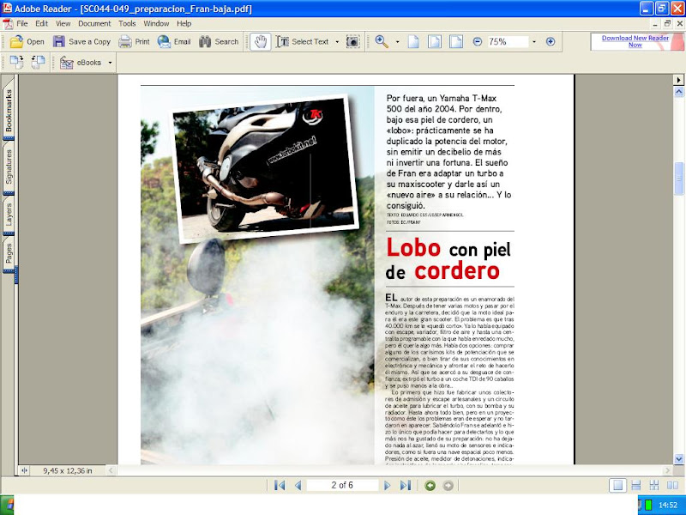Click the 75% zoom level field

pos(507,41)
